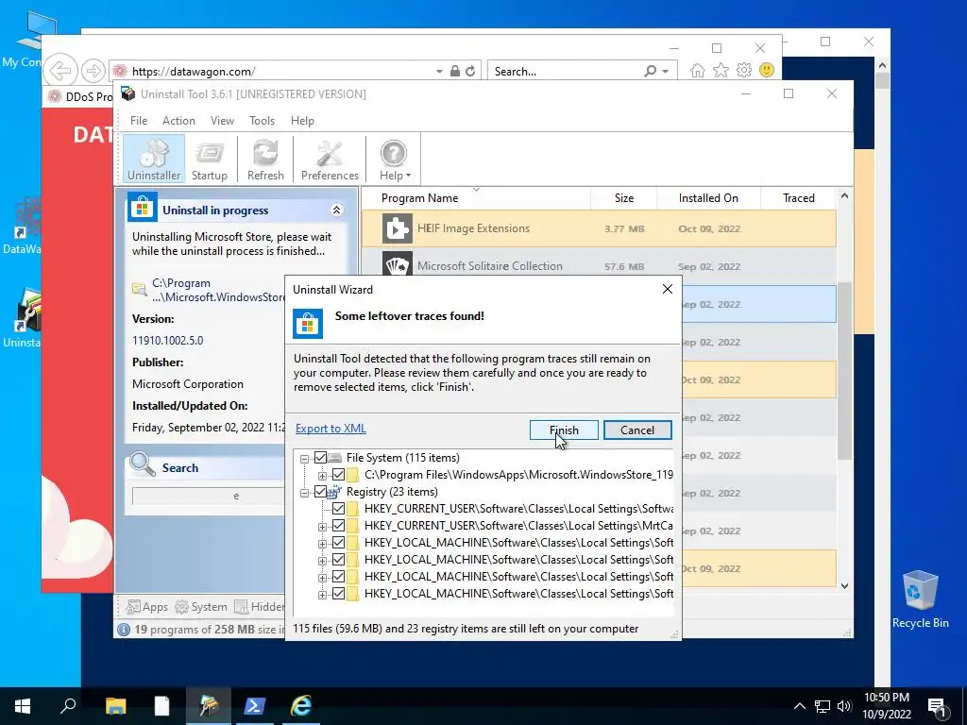Open the Action menu
This screenshot has height=725, width=967.
tap(178, 121)
